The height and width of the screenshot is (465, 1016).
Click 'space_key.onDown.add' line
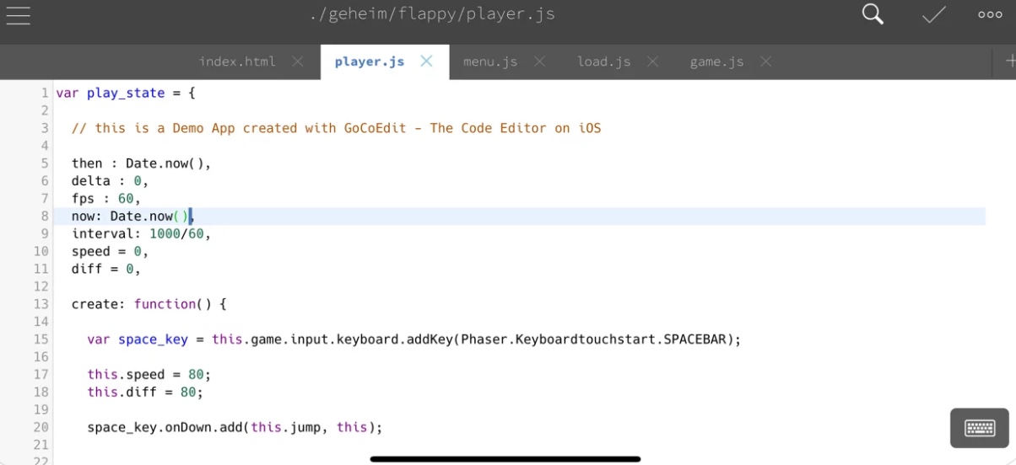pyautogui.click(x=235, y=427)
